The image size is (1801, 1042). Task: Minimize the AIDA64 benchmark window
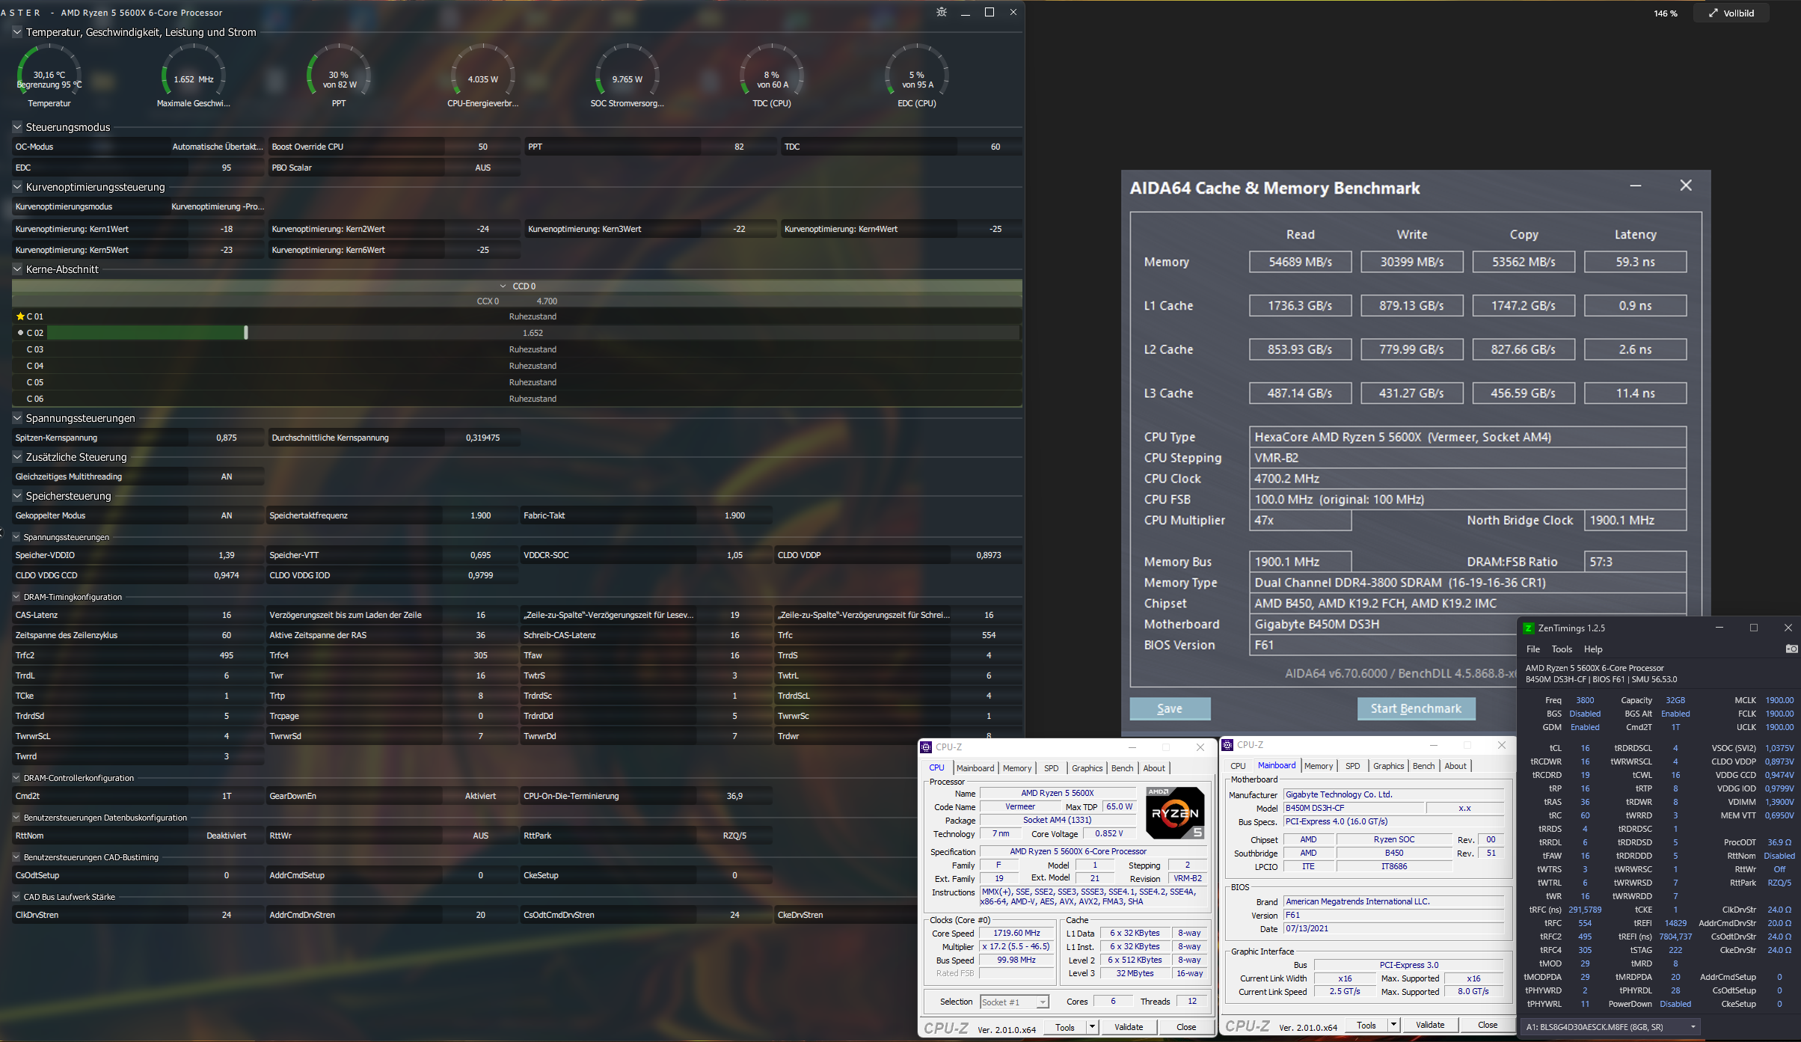[1636, 186]
